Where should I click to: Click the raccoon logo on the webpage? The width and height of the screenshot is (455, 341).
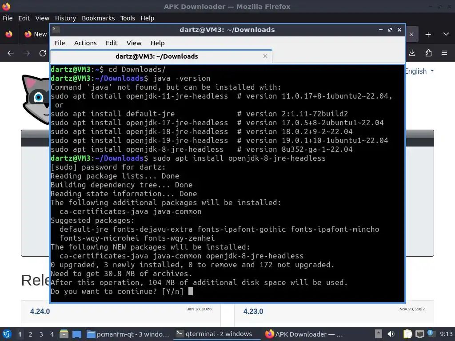coord(36,99)
